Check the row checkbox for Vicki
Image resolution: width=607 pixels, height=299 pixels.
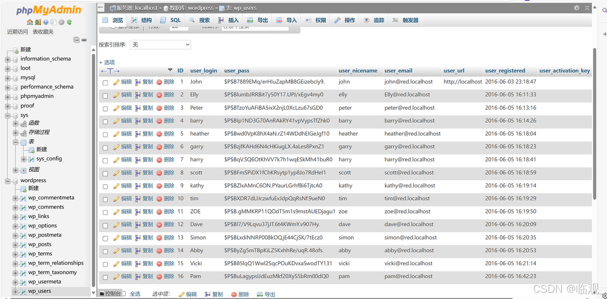[x=105, y=264]
